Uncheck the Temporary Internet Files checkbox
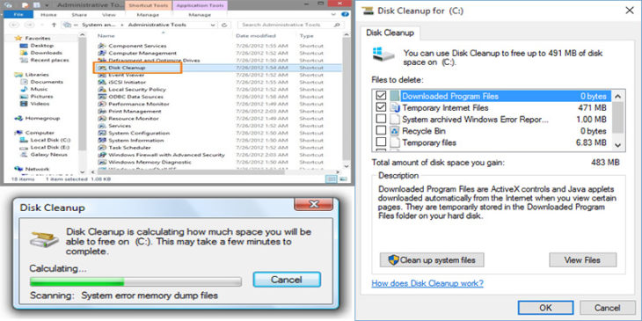642x321 pixels. coord(381,107)
